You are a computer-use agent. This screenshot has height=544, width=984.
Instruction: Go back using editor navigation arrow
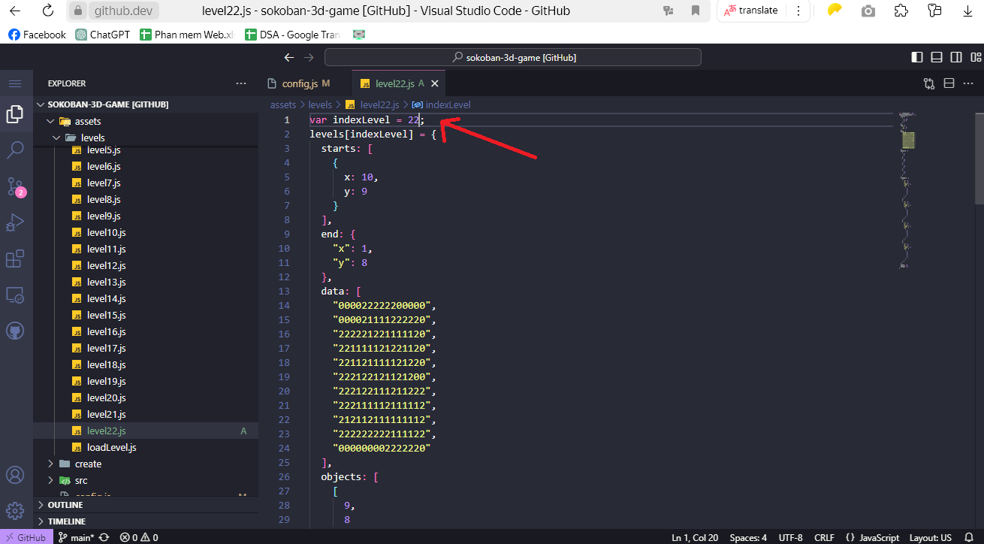tap(289, 57)
